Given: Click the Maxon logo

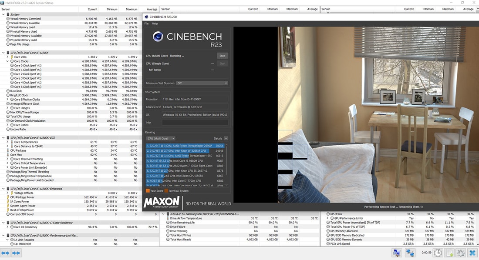Looking at the screenshot, I should (162, 202).
